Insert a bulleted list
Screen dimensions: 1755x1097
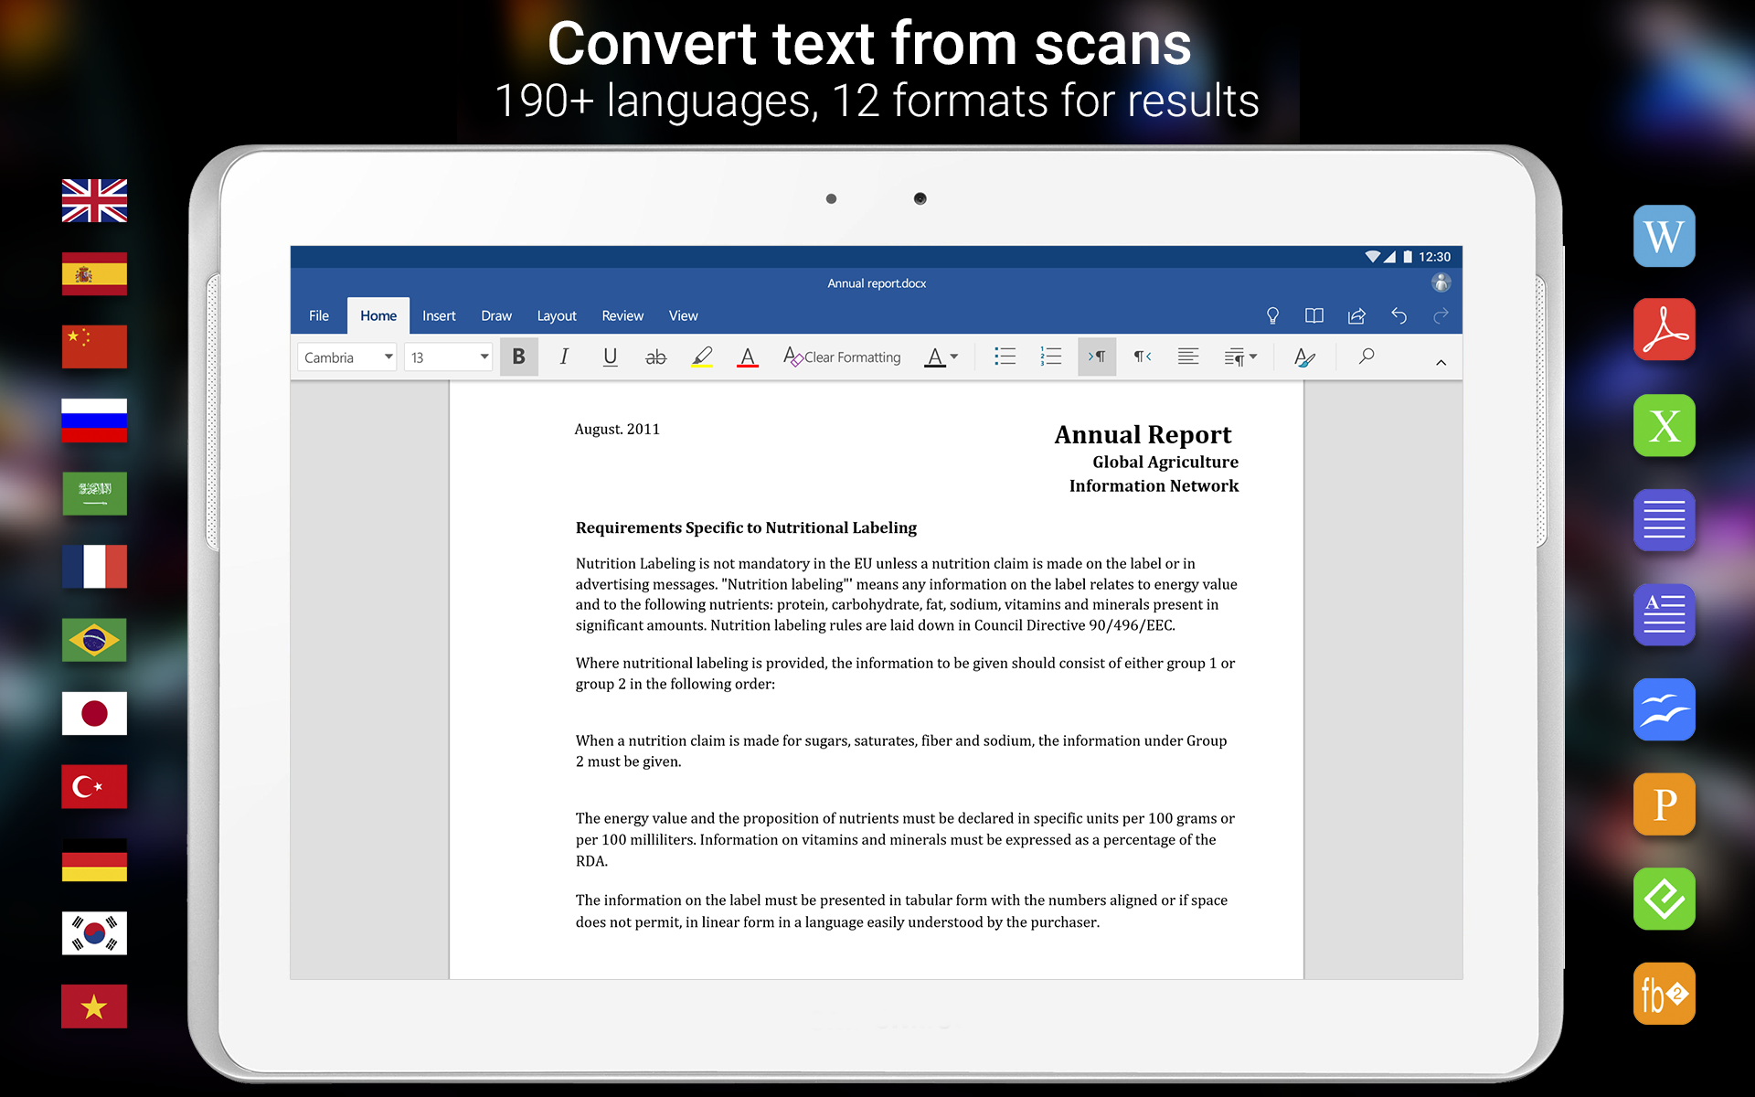click(x=1005, y=357)
